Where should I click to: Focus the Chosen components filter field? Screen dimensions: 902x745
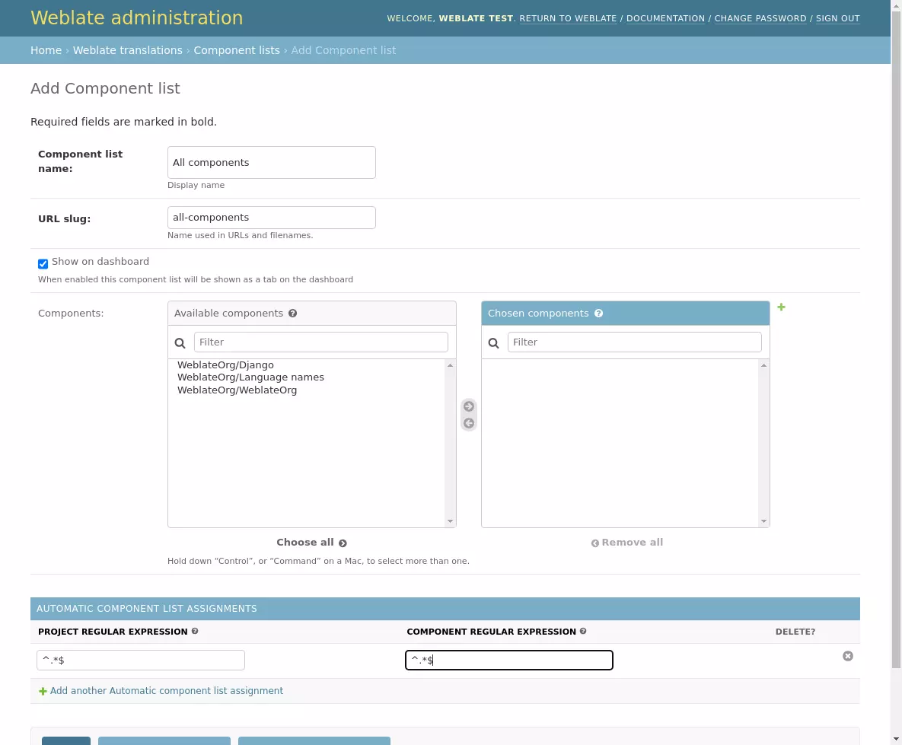[635, 342]
